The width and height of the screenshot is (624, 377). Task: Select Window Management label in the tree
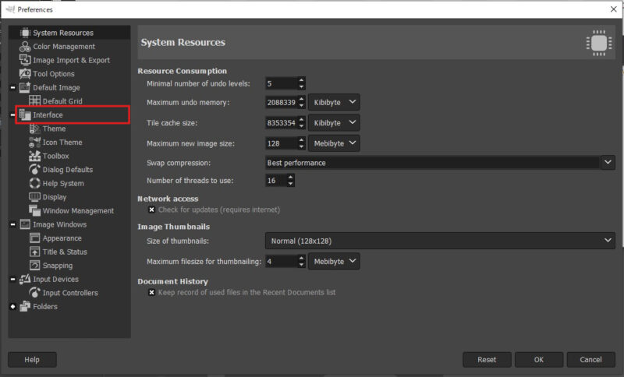78,211
